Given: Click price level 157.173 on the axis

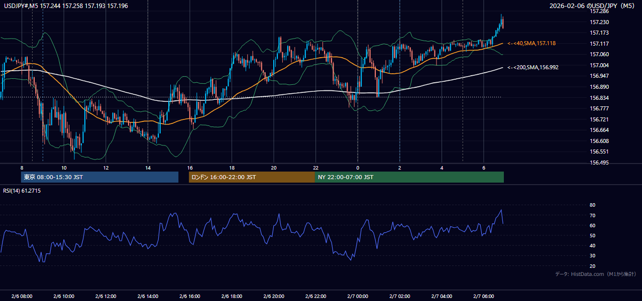Looking at the screenshot, I should pos(599,33).
